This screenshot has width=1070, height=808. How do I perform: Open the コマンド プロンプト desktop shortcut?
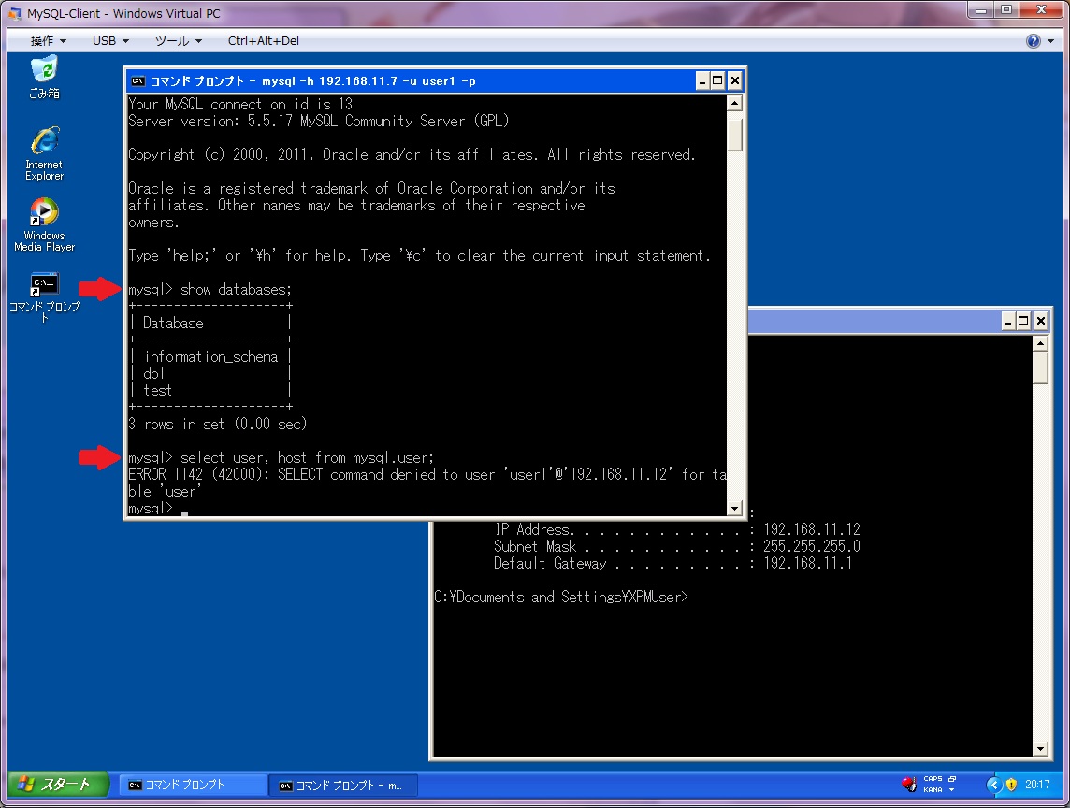click(44, 297)
